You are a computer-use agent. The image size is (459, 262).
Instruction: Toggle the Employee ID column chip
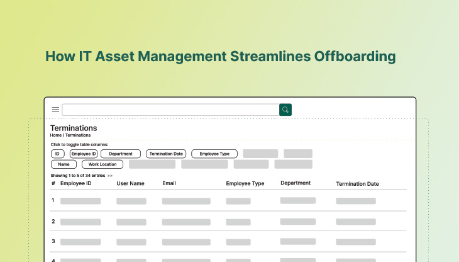(84, 154)
